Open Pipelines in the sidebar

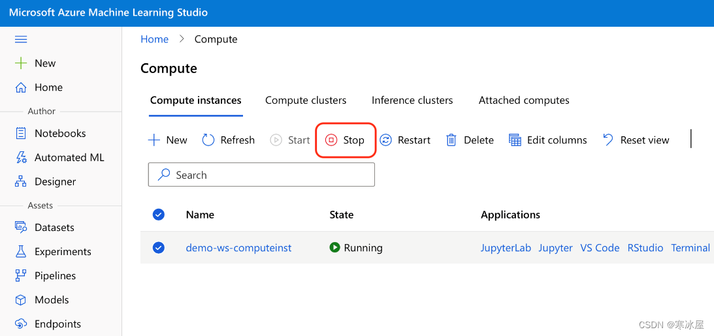coord(55,275)
